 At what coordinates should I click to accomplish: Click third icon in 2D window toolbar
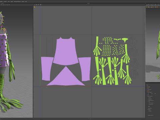click(38, 5)
